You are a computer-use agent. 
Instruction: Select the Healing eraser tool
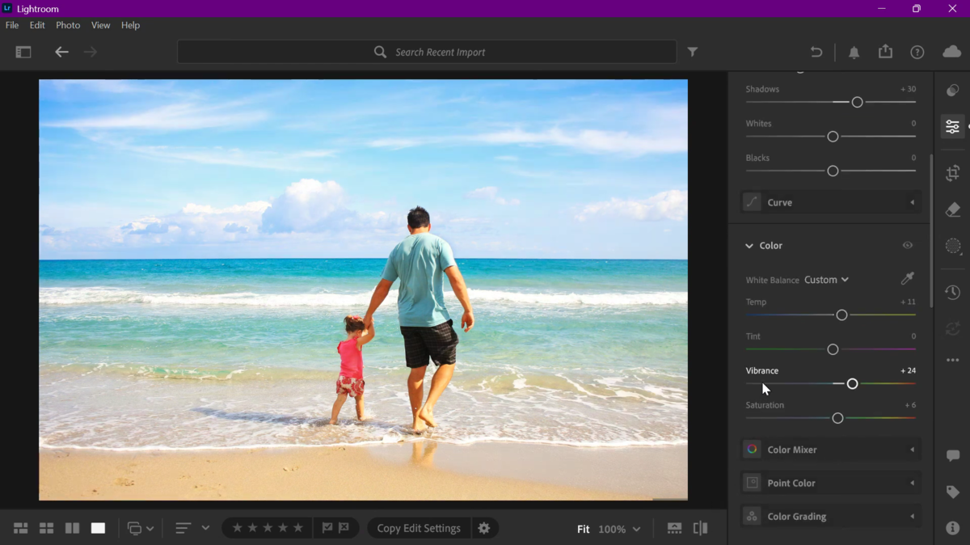[x=953, y=210]
